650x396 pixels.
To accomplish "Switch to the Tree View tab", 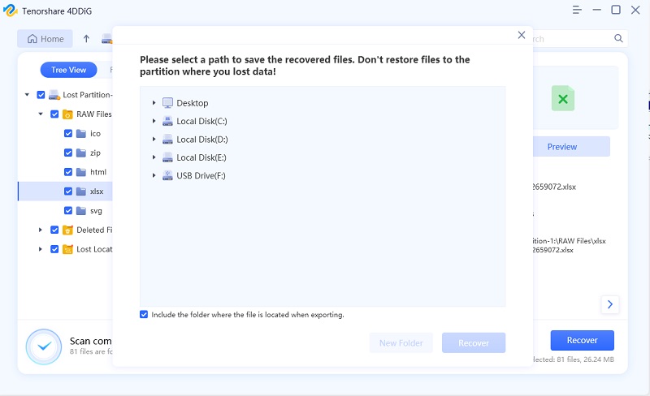I will point(69,70).
